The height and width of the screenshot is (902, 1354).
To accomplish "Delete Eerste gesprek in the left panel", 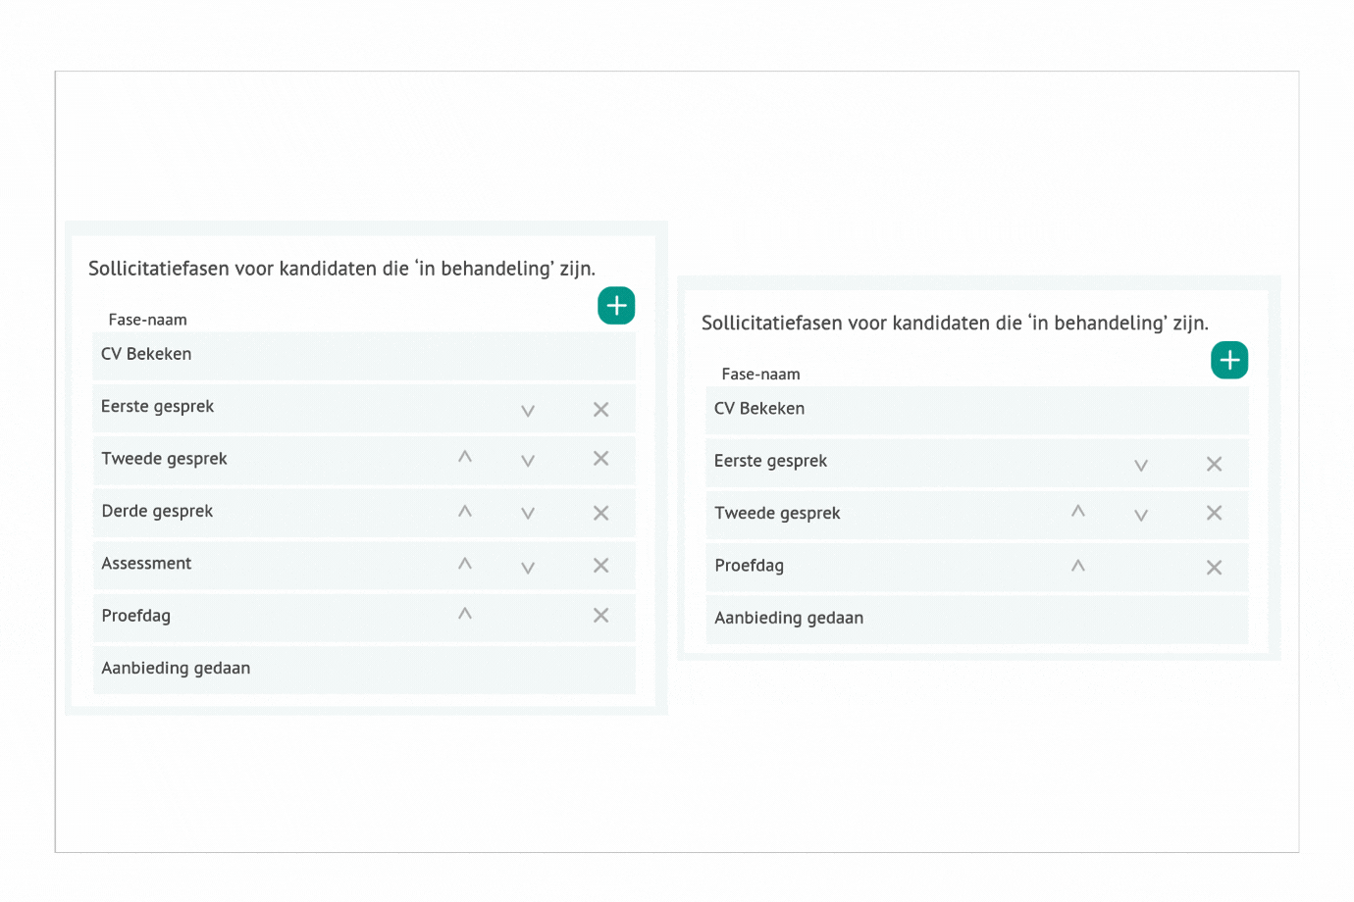I will [x=601, y=410].
